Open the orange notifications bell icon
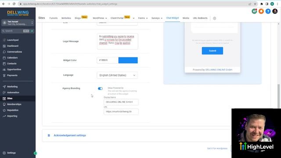Image resolution: width=281 pixels, height=158 pixels. pos(261,11)
